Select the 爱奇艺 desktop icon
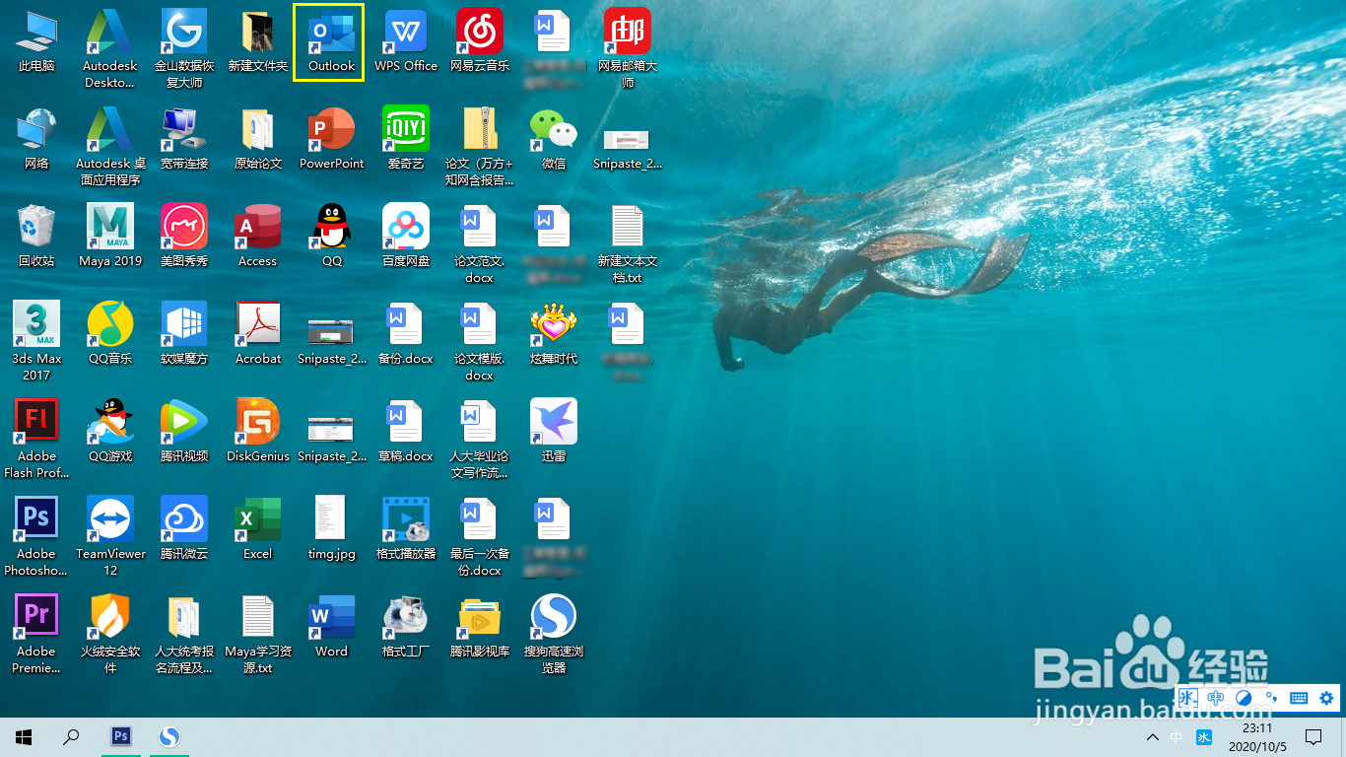This screenshot has height=757, width=1346. coord(406,138)
